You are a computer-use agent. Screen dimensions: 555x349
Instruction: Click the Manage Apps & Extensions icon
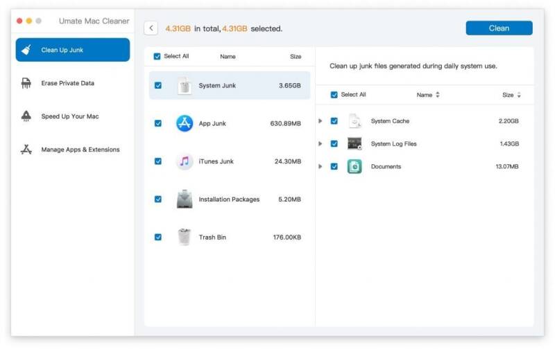pyautogui.click(x=26, y=150)
